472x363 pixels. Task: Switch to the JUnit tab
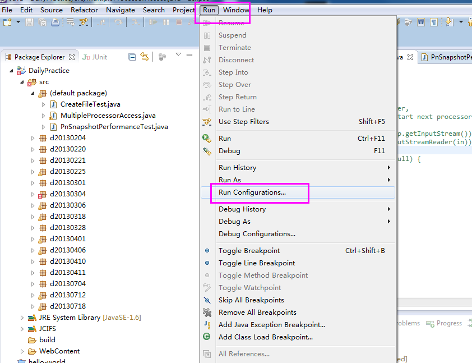point(95,57)
